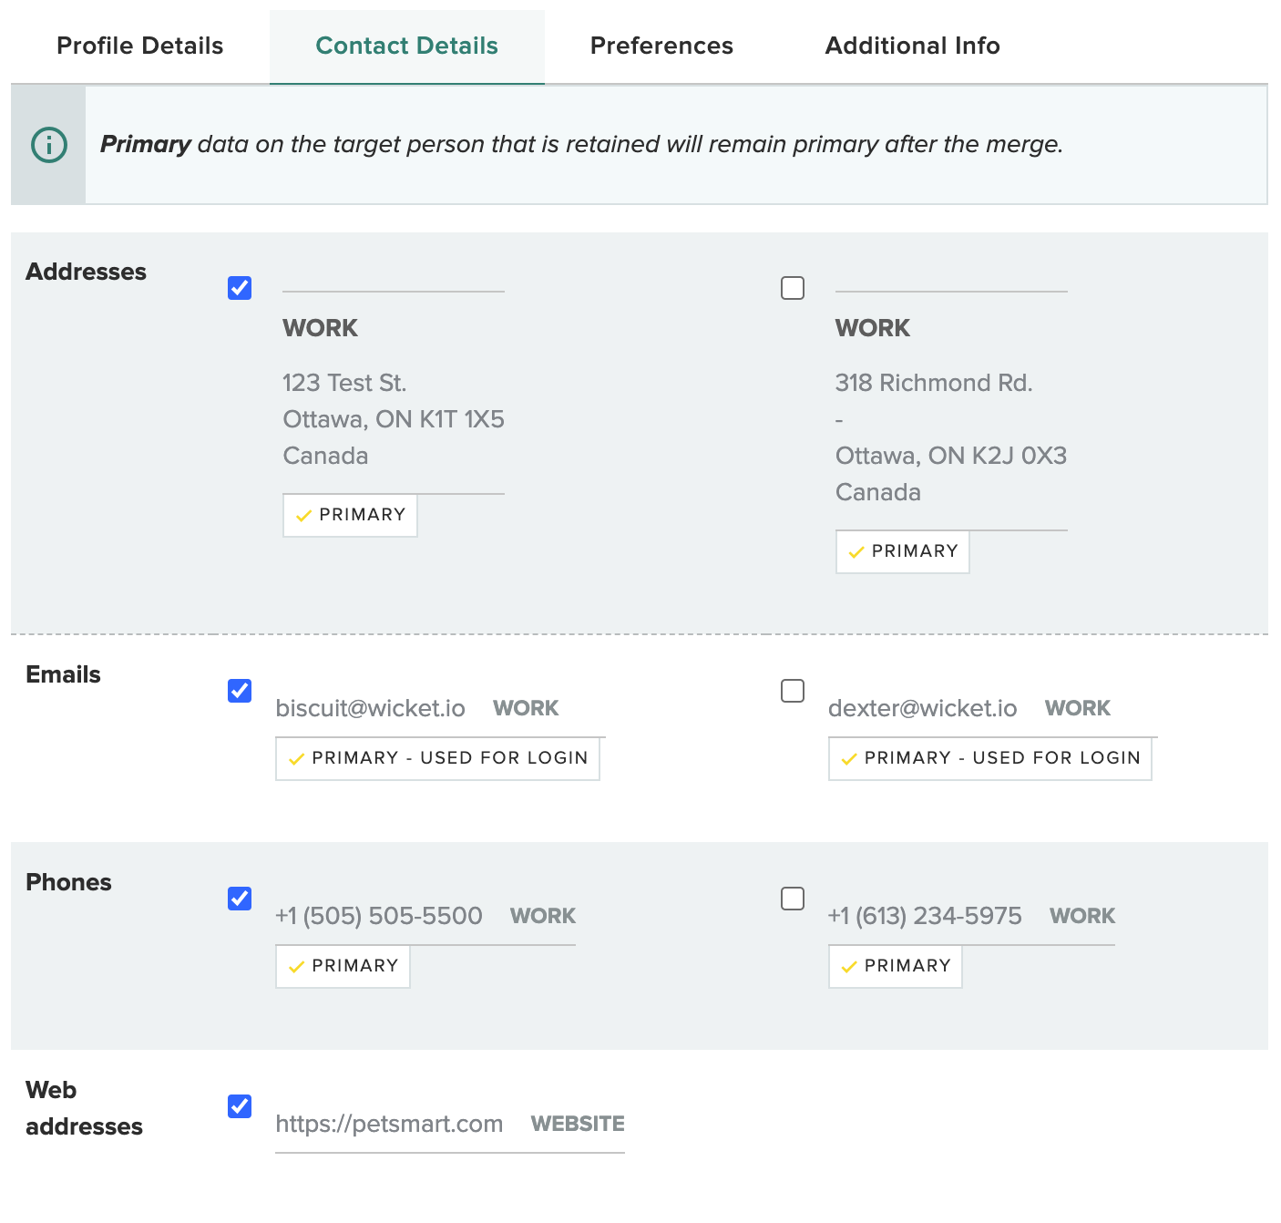Click the Phones section label
This screenshot has width=1281, height=1223.
[x=69, y=882]
